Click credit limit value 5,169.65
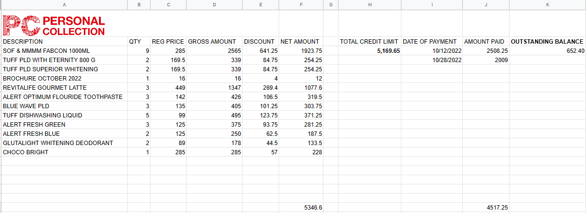586x213 pixels. click(370, 51)
